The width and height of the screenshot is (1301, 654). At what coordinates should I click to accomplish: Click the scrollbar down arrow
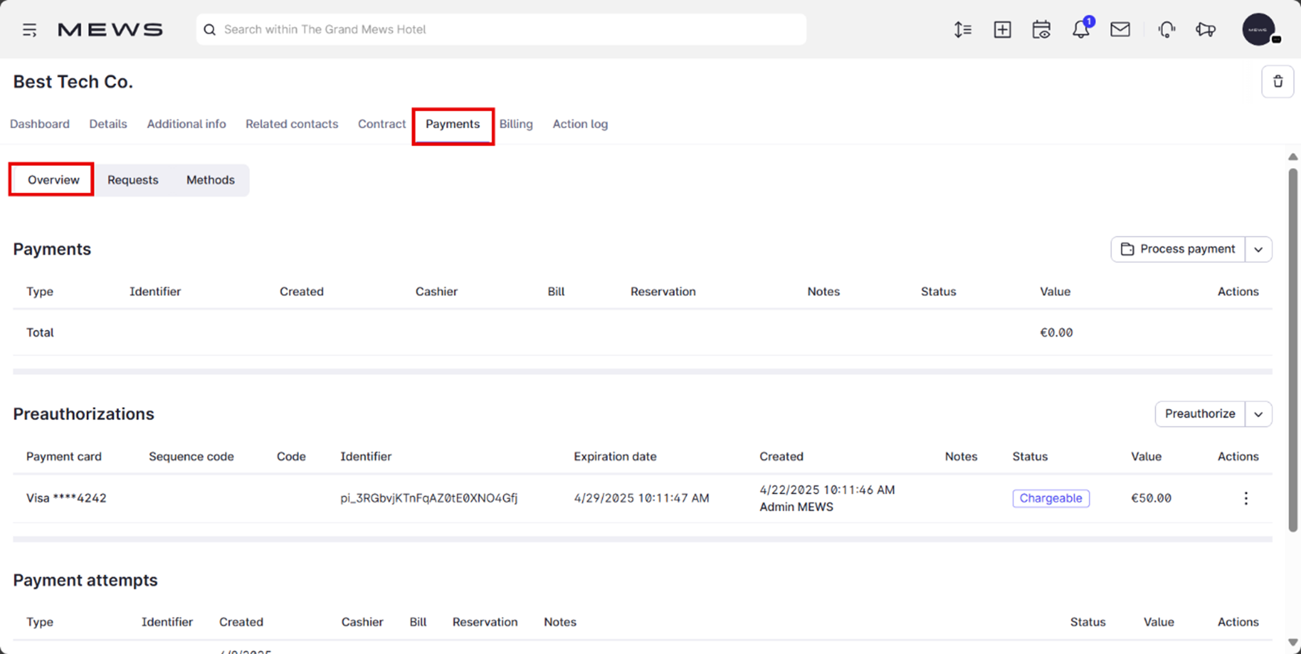point(1293,642)
